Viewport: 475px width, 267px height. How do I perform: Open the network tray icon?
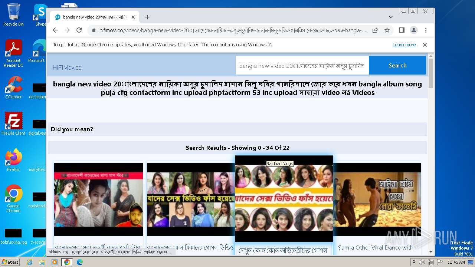coord(430,262)
